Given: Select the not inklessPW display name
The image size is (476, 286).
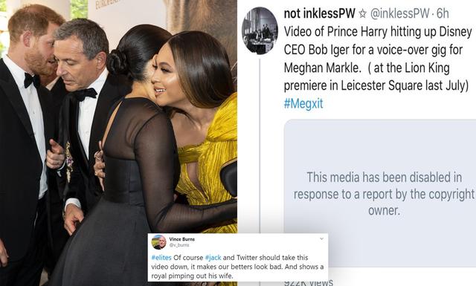Looking at the screenshot, I should (319, 13).
